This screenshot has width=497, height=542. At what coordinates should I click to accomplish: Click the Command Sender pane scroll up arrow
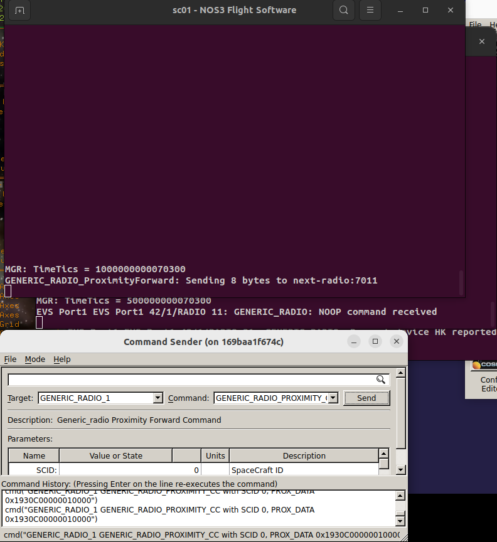pos(400,373)
